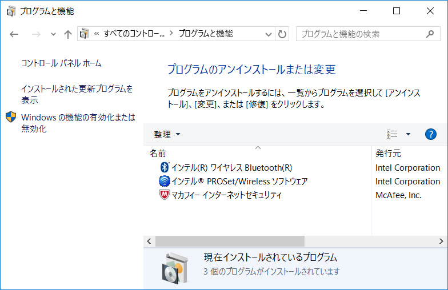This screenshot has width=448, height=290.
Task: Click the view layout icon
Action: 392,134
